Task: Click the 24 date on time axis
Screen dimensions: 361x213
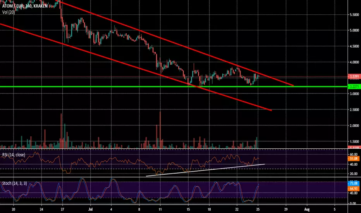Action: (x=41, y=209)
